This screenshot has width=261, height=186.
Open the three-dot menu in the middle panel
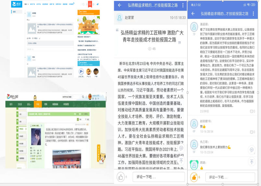click(183, 6)
